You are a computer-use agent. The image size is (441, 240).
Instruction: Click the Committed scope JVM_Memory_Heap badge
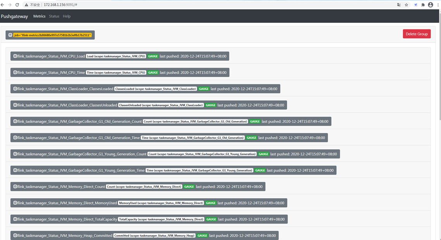tap(154, 235)
